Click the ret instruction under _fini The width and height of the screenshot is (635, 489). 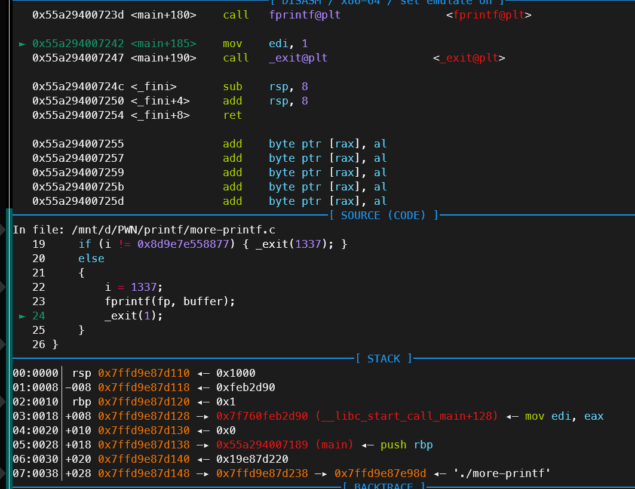232,115
